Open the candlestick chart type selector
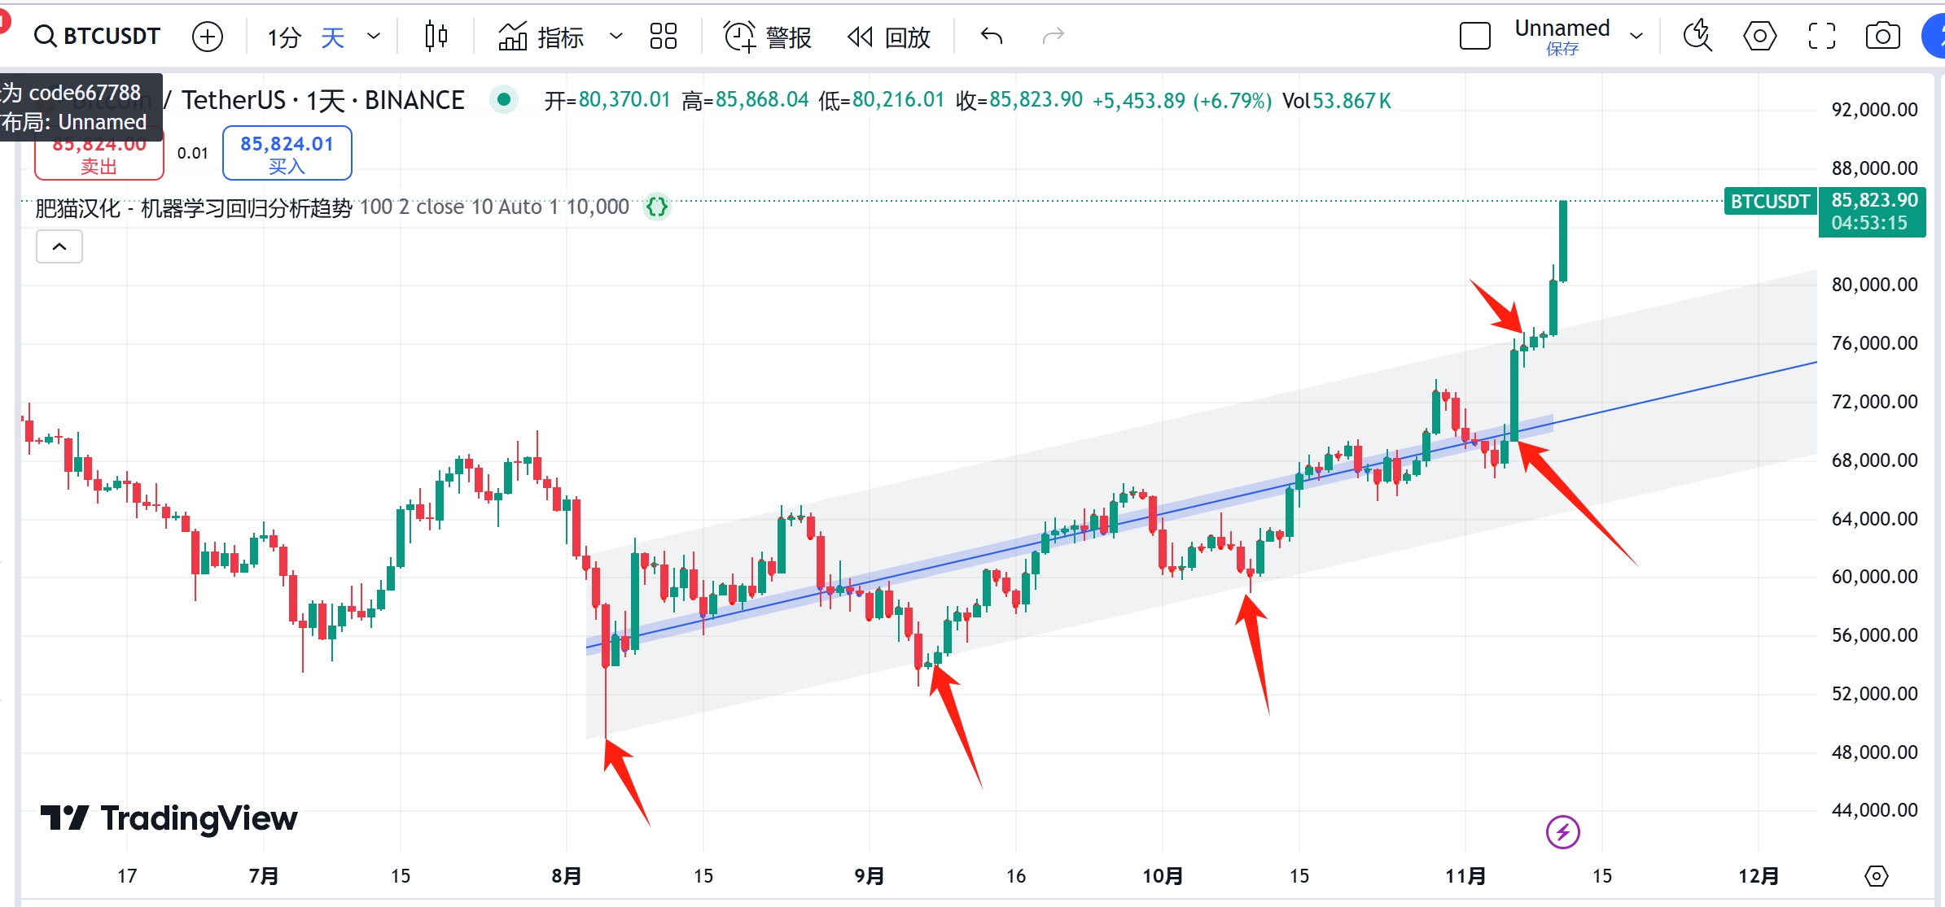 [x=436, y=37]
